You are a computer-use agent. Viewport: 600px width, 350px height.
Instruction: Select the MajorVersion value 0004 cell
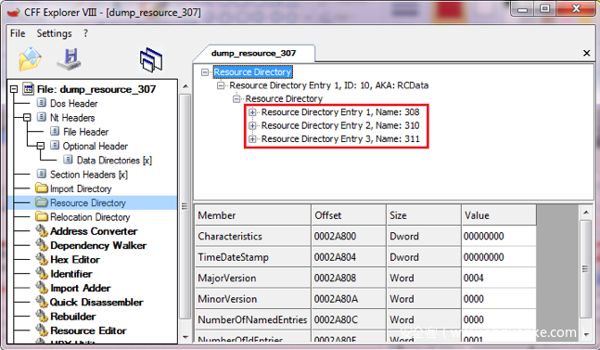[499, 278]
